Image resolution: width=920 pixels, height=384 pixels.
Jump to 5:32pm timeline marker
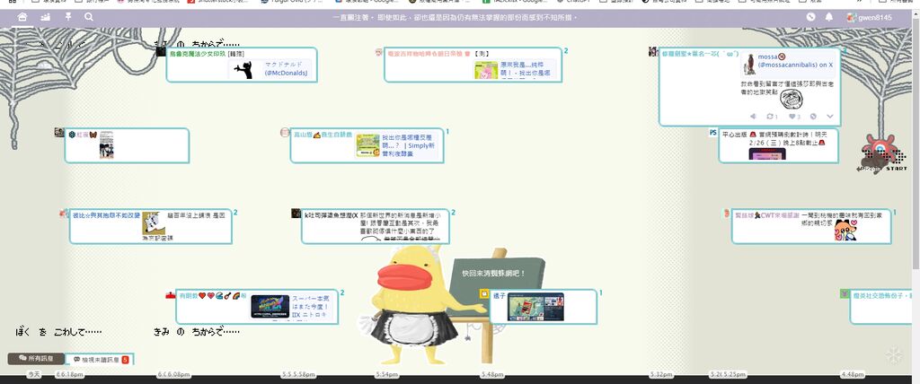[660, 374]
